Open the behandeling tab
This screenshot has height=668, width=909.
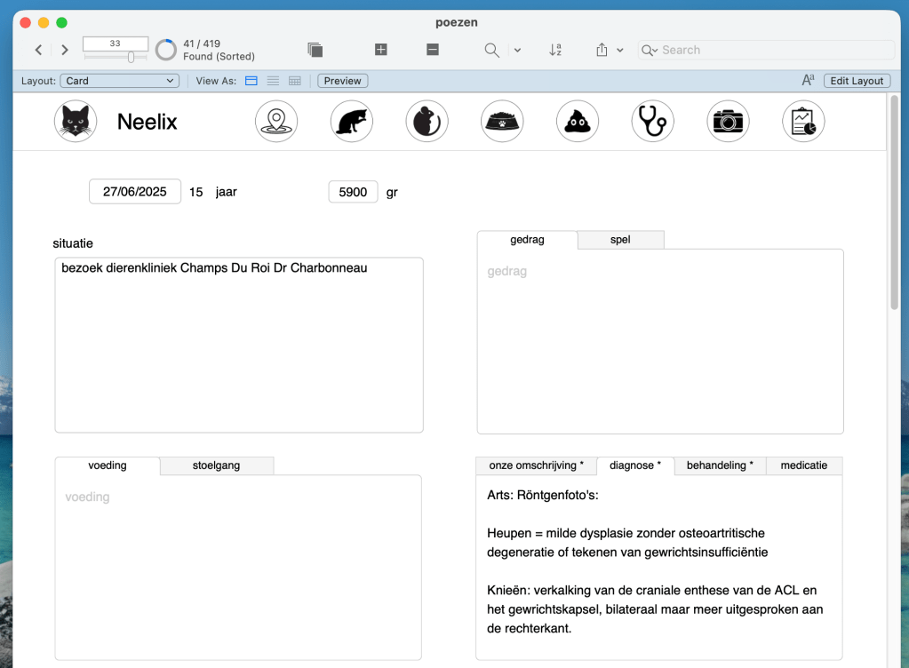(x=719, y=465)
